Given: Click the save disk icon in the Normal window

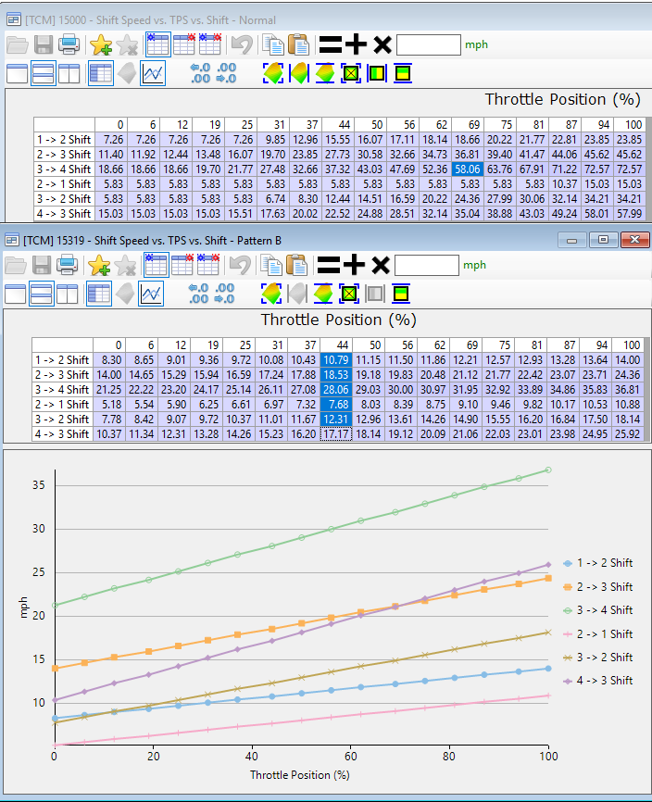Looking at the screenshot, I should point(44,45).
